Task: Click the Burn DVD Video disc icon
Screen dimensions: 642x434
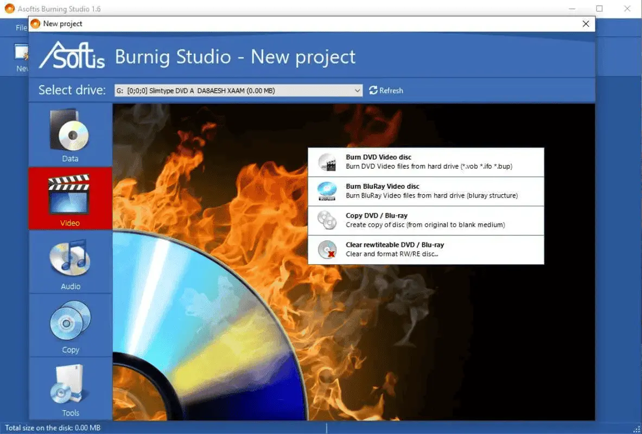Action: 327,162
